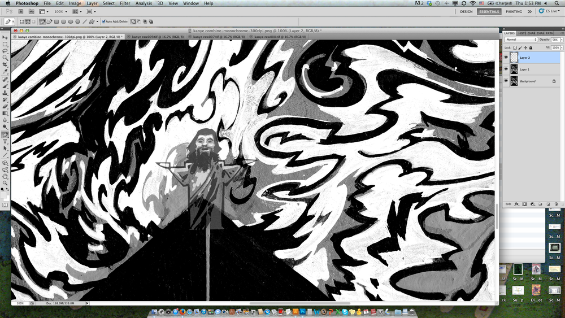Click the foreground color swatch
The height and width of the screenshot is (318, 565).
click(3, 195)
